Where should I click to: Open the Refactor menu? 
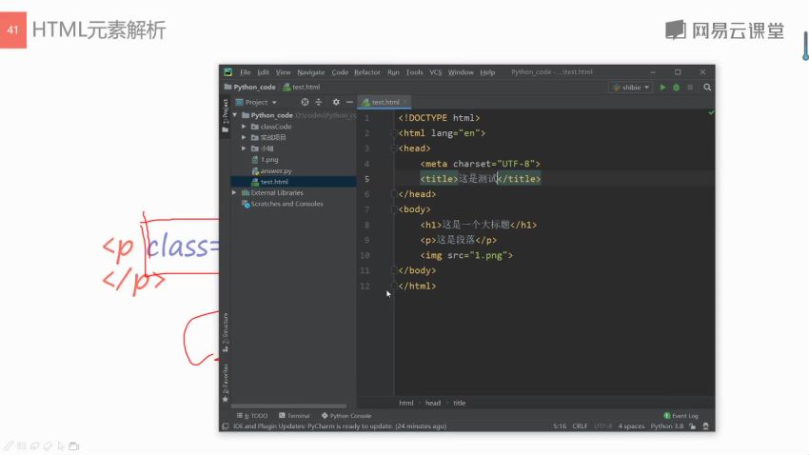click(x=366, y=72)
